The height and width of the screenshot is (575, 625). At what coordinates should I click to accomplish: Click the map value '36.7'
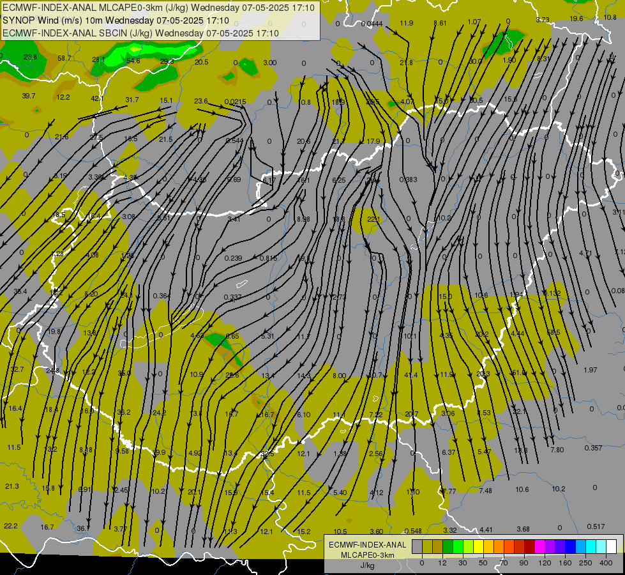coord(83,529)
